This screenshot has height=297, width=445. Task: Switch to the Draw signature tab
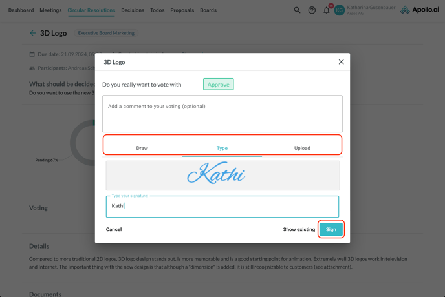pos(142,148)
